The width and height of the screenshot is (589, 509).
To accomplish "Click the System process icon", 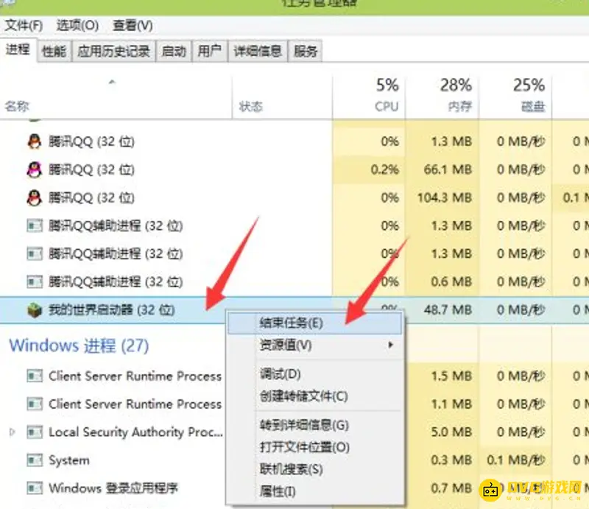I will pos(34,460).
